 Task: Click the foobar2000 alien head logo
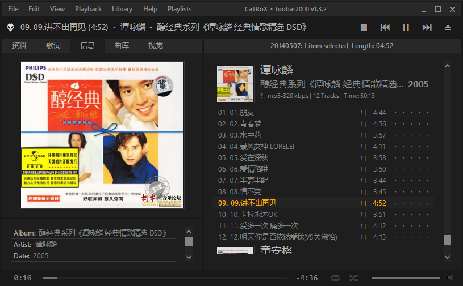11,27
